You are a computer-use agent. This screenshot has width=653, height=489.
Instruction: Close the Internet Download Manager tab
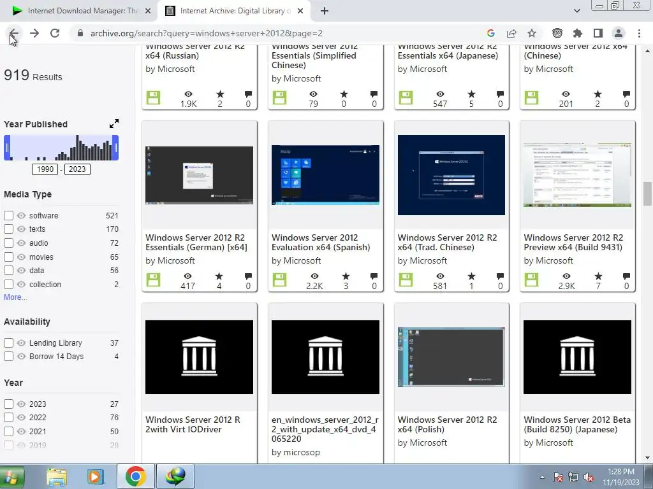[x=148, y=11]
